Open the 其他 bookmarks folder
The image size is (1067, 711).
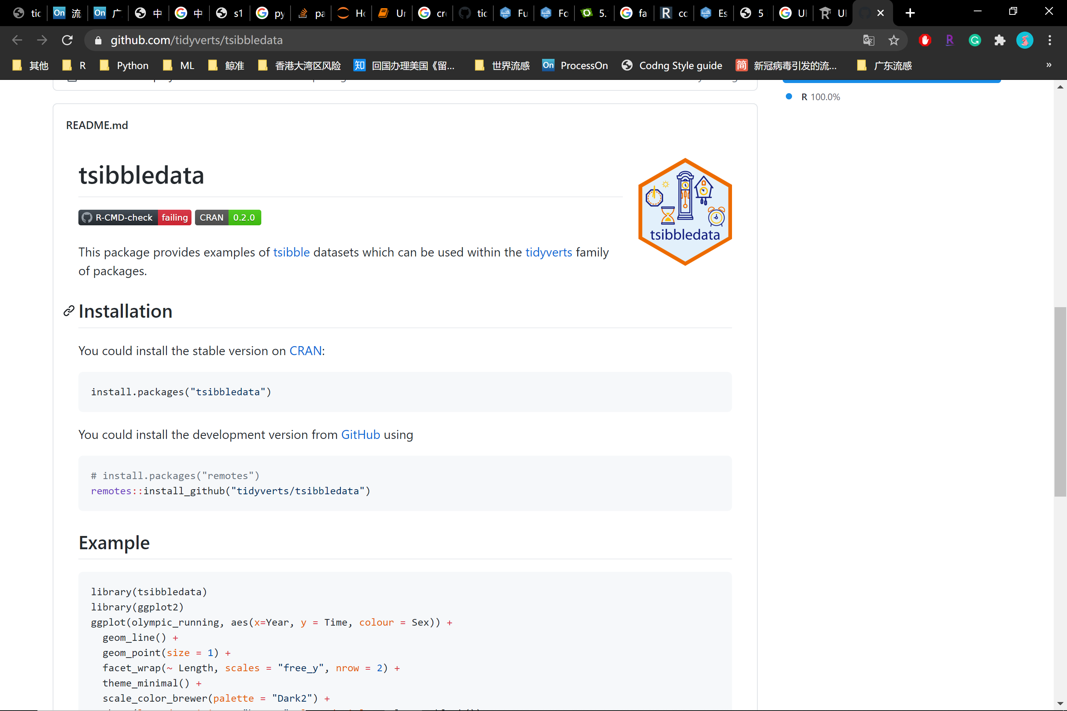(30, 65)
